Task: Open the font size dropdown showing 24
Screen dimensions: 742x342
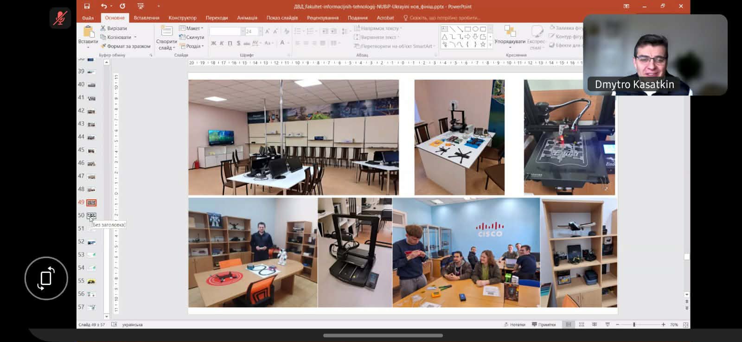Action: 260,31
